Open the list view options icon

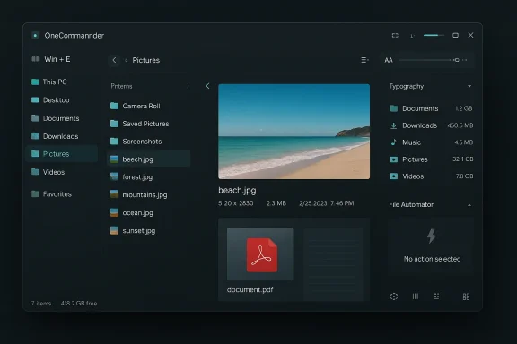click(364, 60)
